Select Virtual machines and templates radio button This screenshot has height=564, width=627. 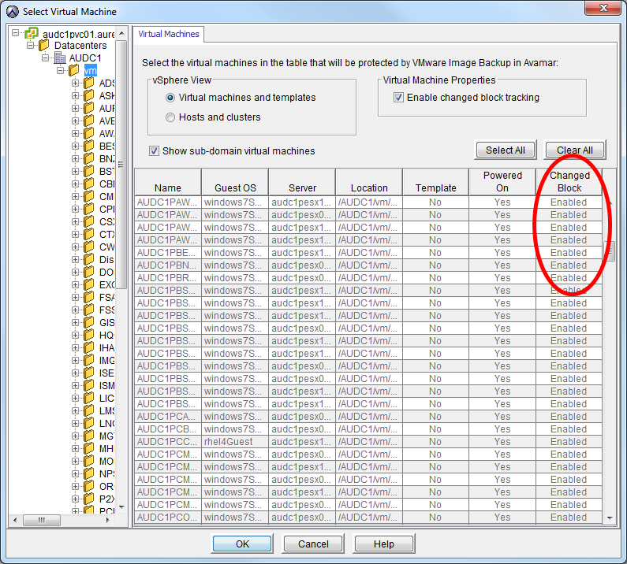[170, 98]
